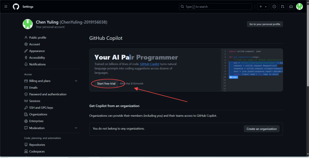The height and width of the screenshot is (158, 309).
Task: Click the report icon beside Moderation
Action: [26, 128]
